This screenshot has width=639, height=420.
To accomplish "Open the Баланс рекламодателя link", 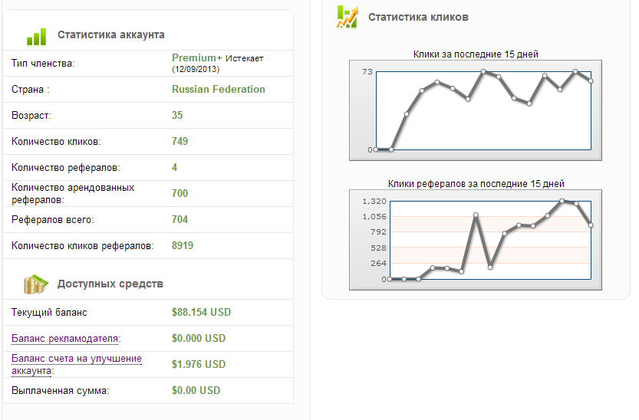I will [66, 339].
